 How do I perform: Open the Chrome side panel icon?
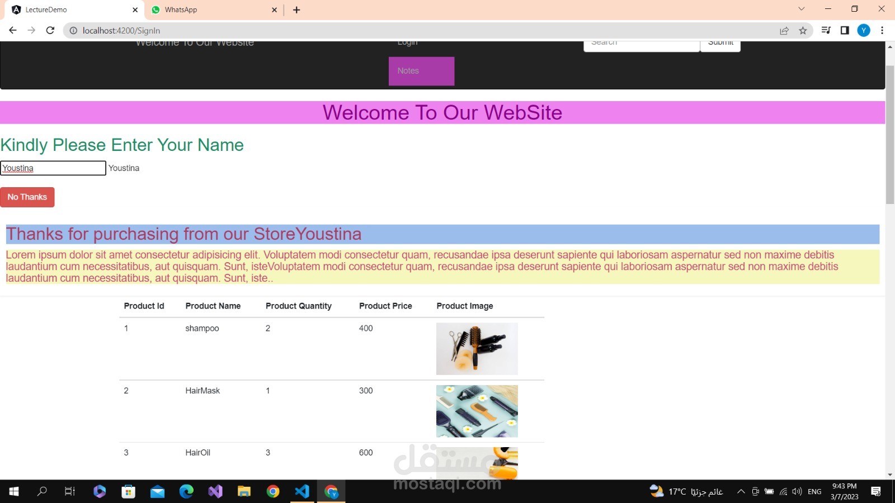(x=845, y=30)
